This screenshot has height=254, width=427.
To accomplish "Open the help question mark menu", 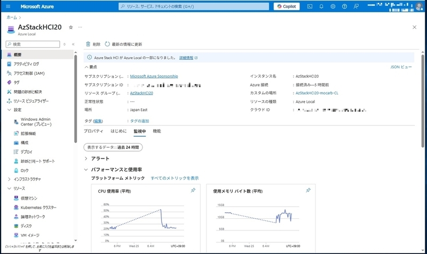I will pos(344,6).
